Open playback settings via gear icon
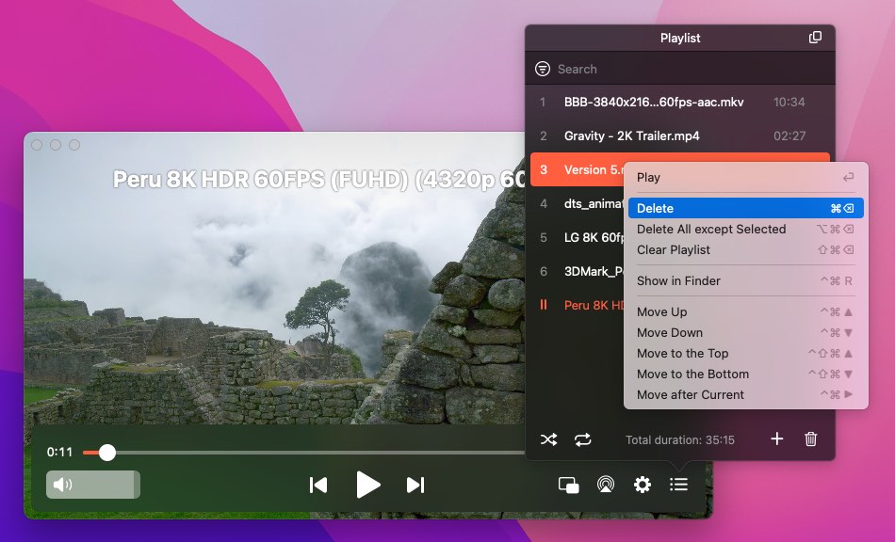The image size is (895, 542). (642, 484)
